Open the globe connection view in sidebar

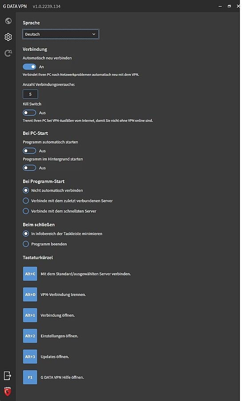tap(8, 20)
